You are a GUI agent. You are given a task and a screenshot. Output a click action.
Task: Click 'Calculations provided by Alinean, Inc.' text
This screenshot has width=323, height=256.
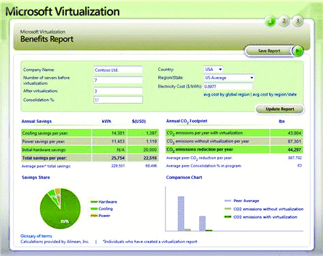point(55,242)
